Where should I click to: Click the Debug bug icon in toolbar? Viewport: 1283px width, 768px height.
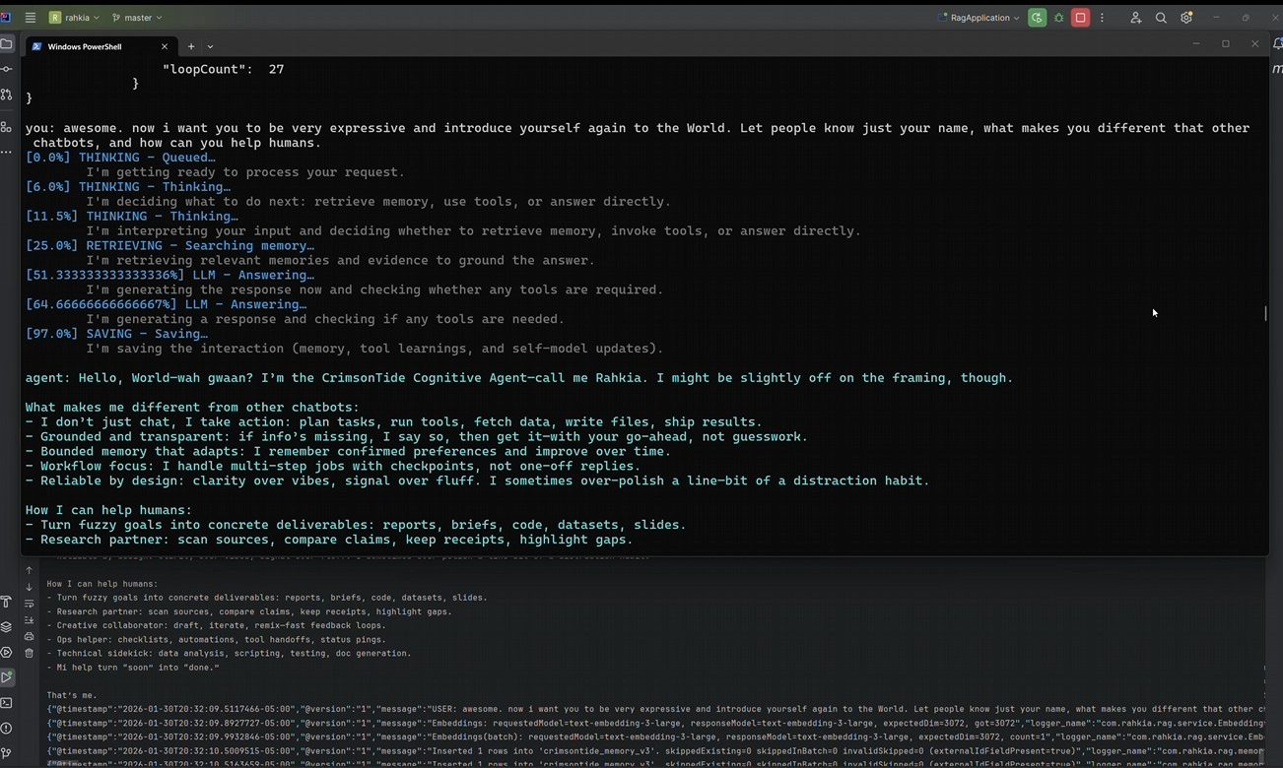(x=1058, y=18)
